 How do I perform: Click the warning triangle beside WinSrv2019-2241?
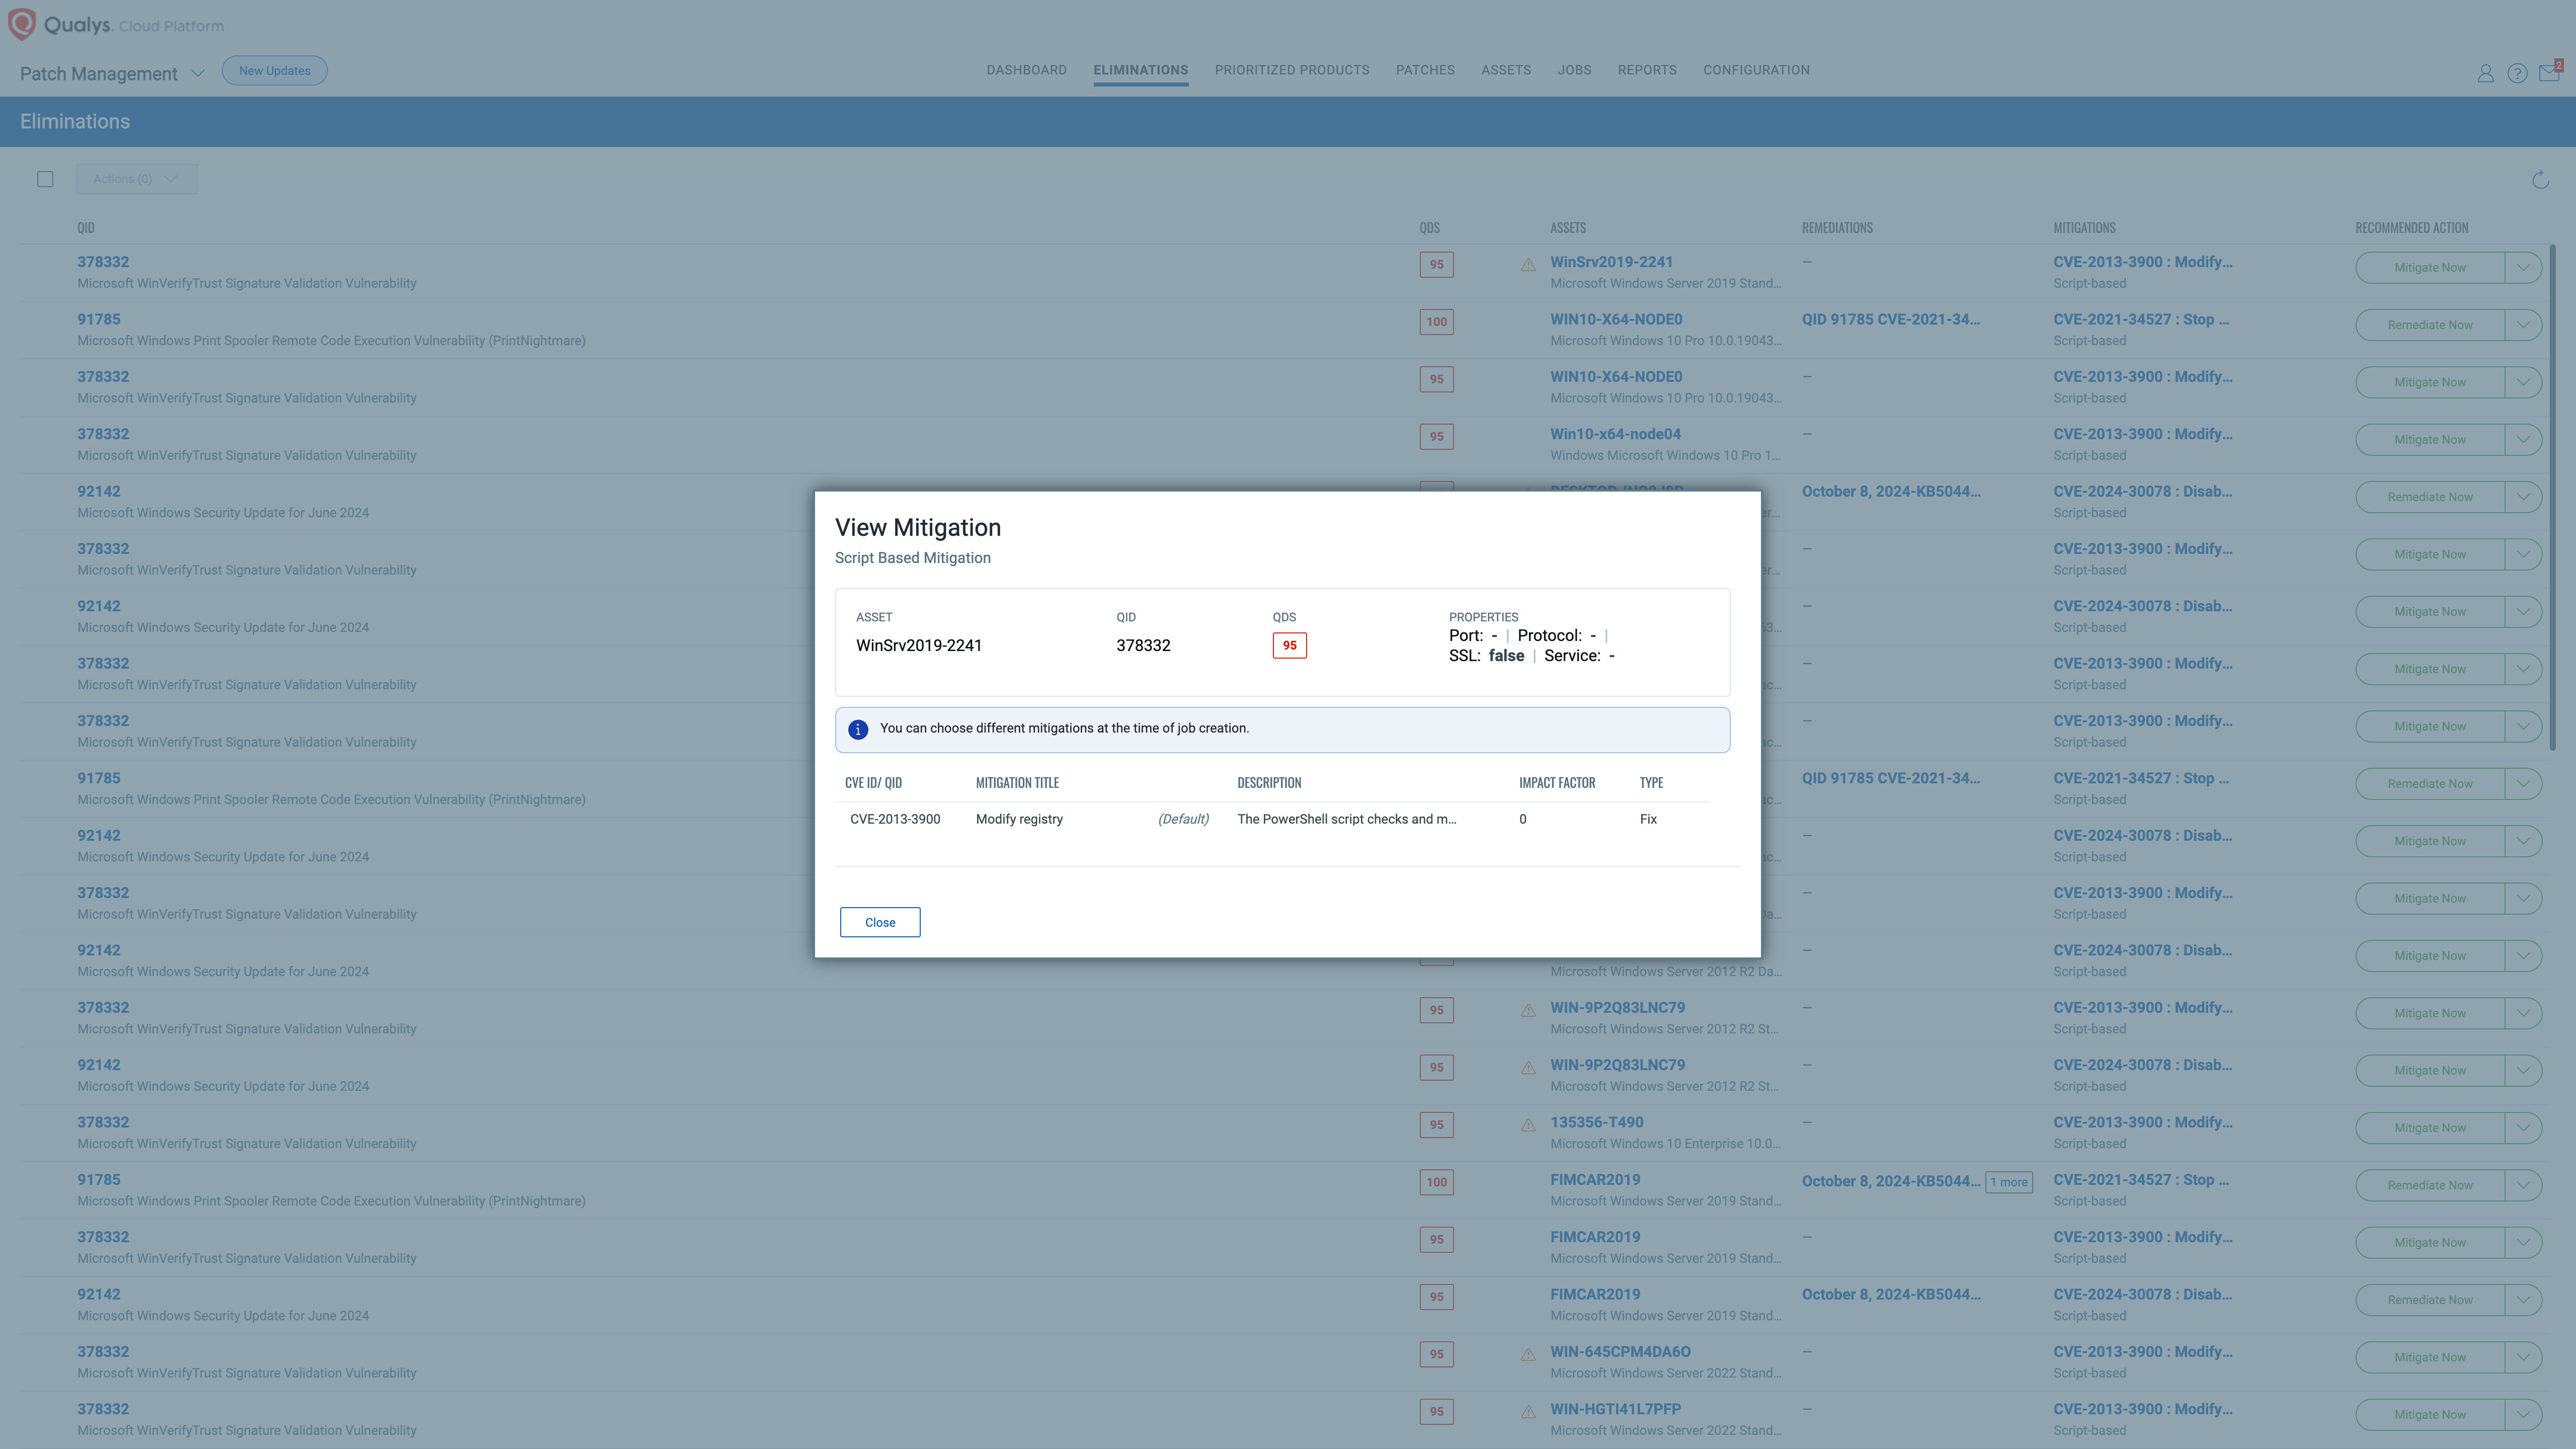pos(1527,265)
